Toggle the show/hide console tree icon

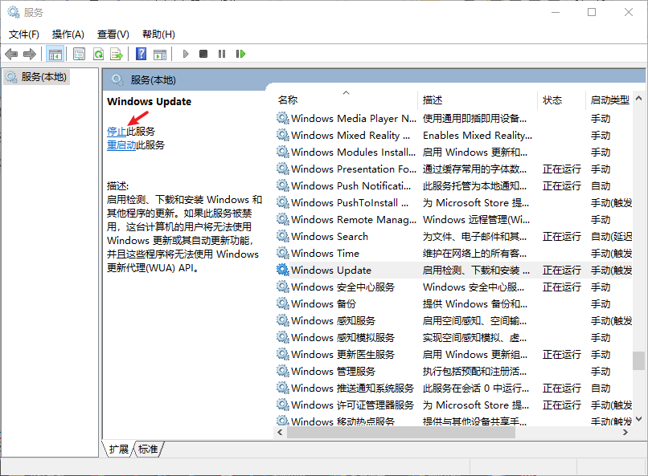point(55,54)
